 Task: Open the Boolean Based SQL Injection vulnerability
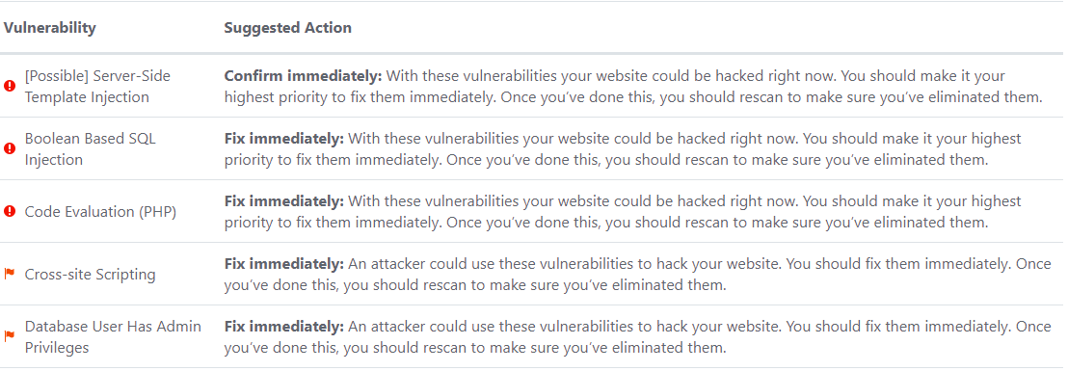pyautogui.click(x=90, y=149)
